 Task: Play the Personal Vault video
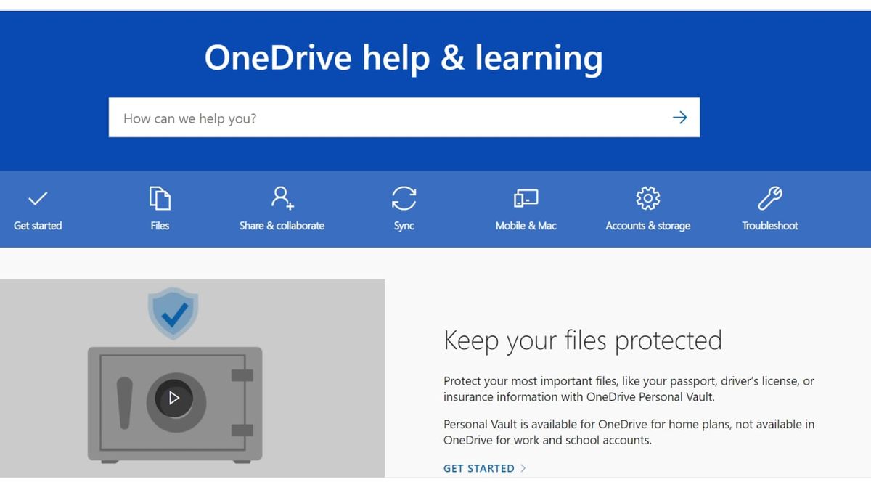point(174,398)
